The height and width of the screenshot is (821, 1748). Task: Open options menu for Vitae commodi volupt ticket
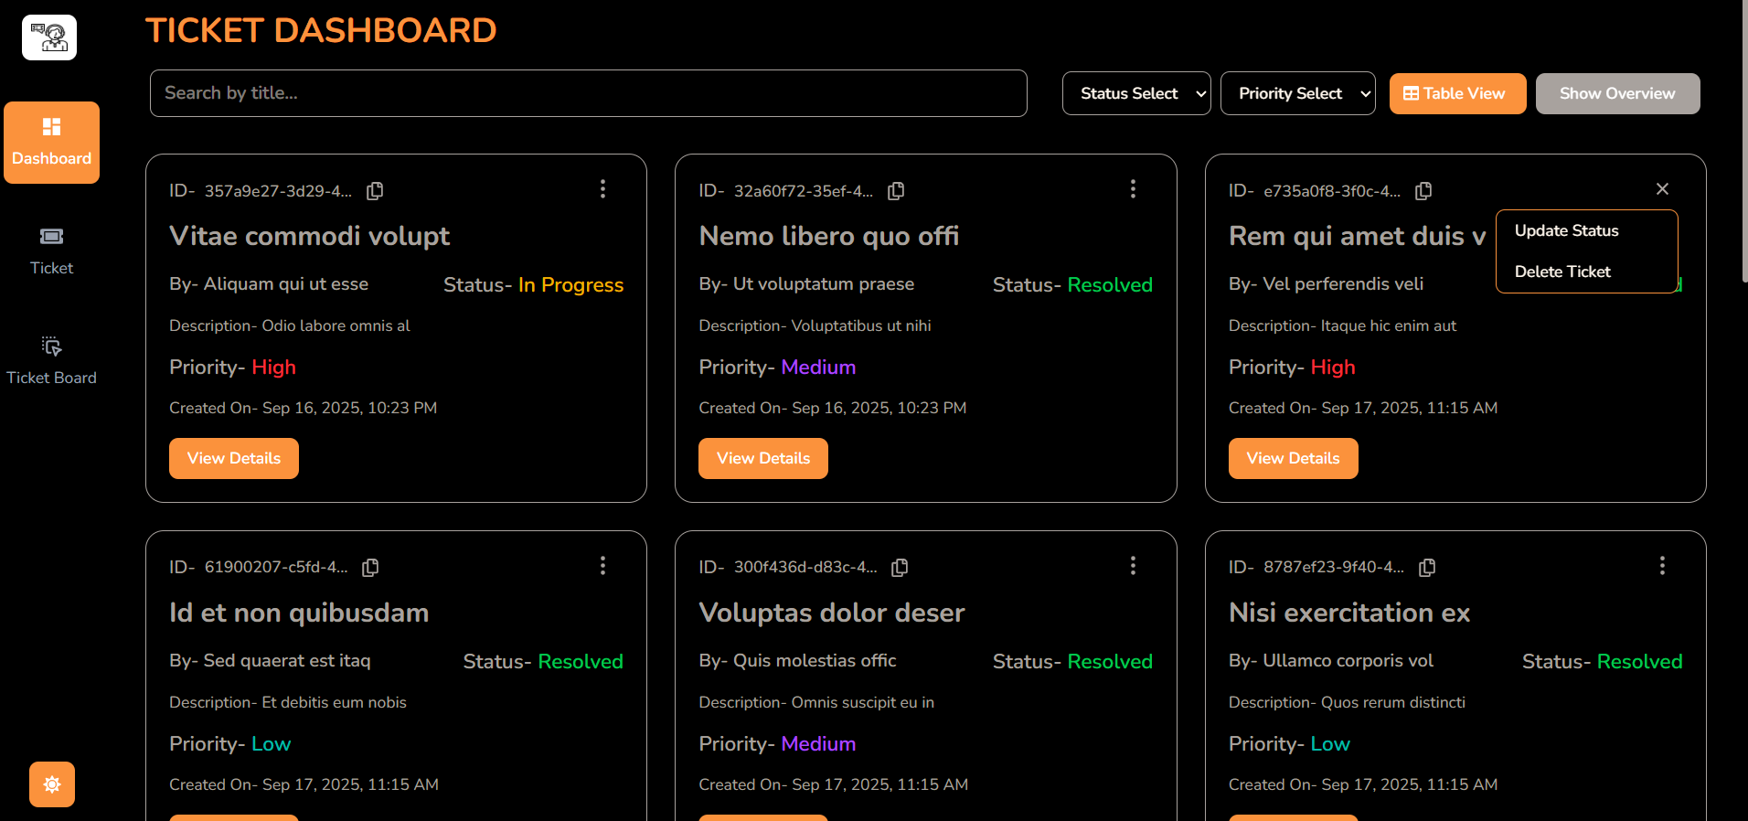pos(602,189)
